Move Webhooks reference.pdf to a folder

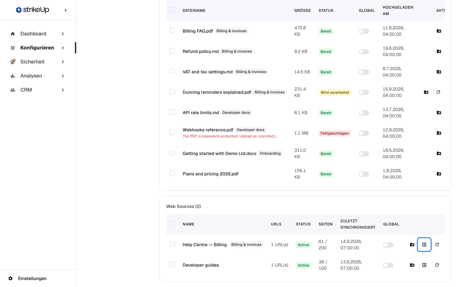click(439, 133)
